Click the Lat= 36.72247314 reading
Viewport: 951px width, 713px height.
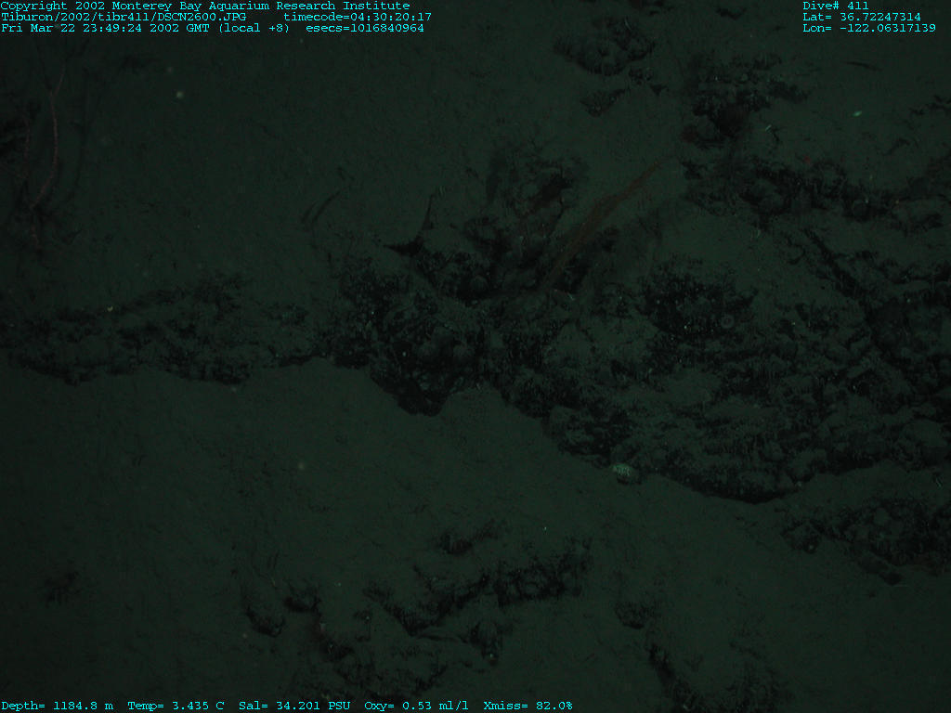pos(861,17)
